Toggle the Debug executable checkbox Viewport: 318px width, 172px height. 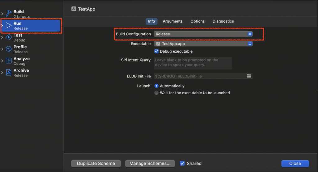(x=157, y=51)
